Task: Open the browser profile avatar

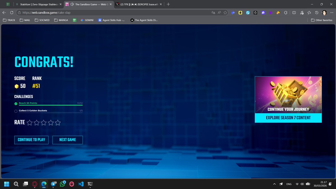Action: (324, 13)
